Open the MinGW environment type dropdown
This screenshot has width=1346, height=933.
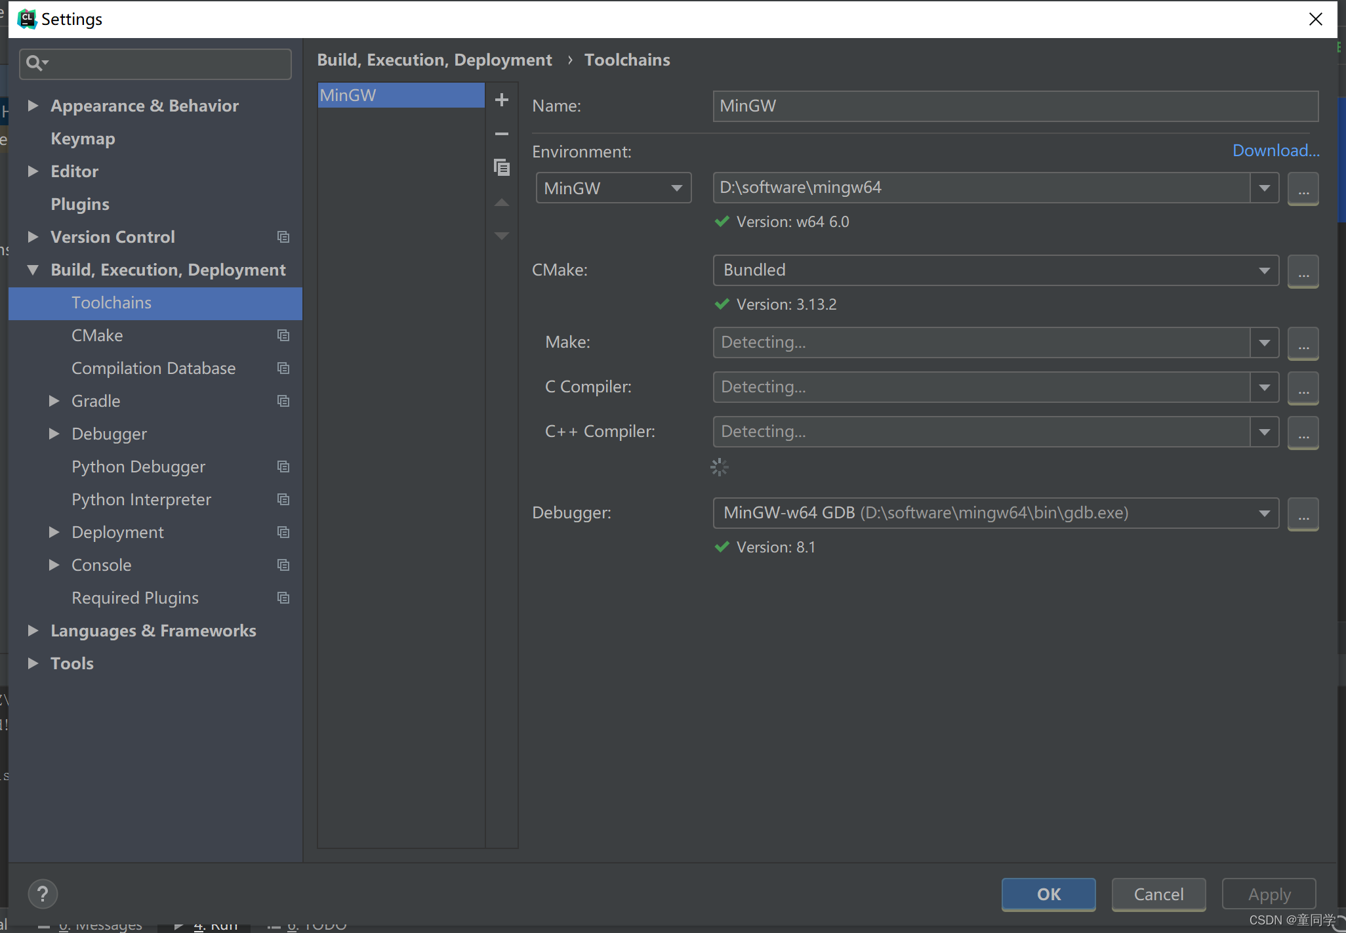click(613, 188)
